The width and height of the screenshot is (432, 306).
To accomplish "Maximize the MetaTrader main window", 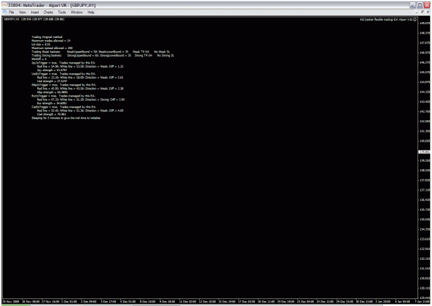I will click(420, 5).
